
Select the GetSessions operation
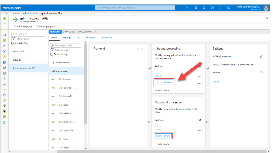(65, 88)
